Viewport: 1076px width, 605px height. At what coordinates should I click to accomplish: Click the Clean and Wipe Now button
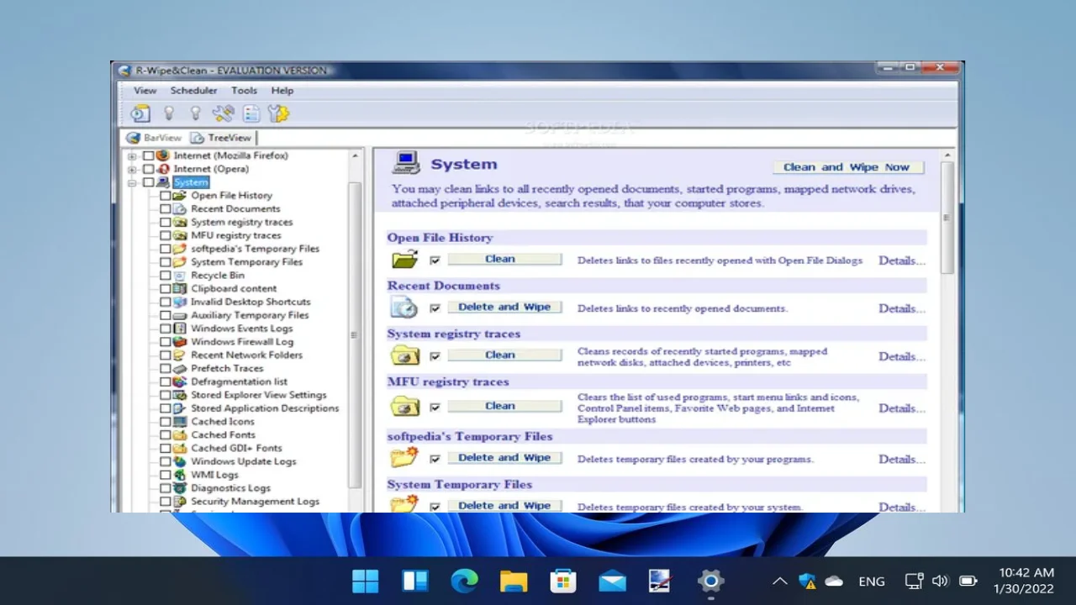point(847,167)
